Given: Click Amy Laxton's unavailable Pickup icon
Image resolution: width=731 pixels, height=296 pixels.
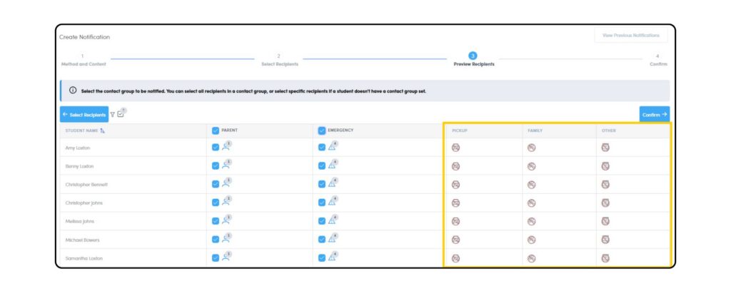Looking at the screenshot, I should tap(455, 148).
